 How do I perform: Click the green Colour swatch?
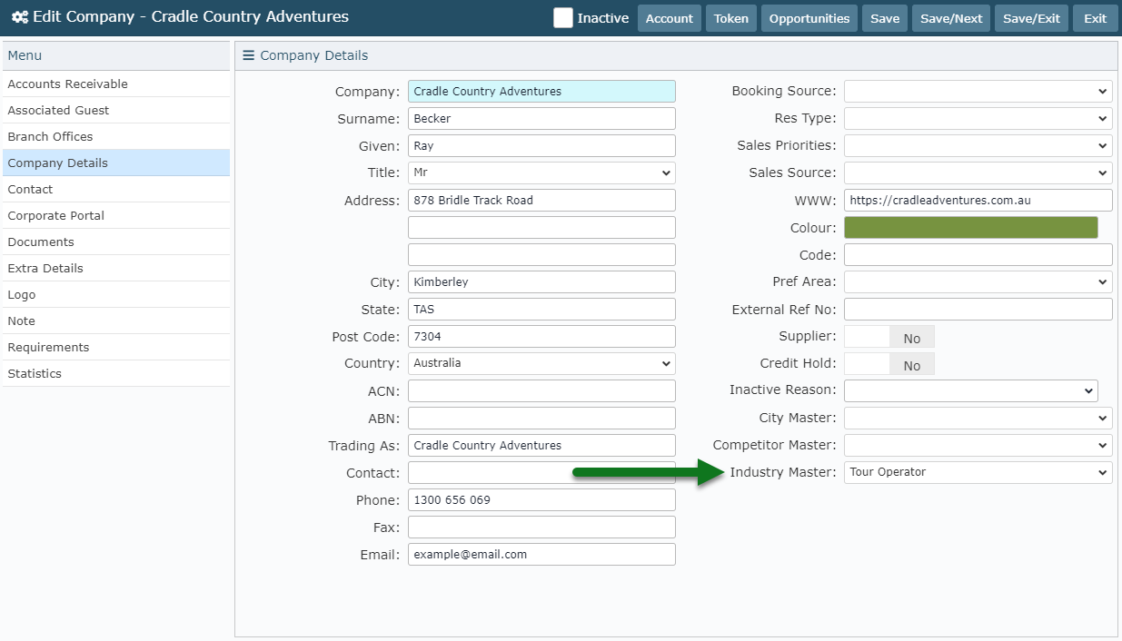coord(971,227)
